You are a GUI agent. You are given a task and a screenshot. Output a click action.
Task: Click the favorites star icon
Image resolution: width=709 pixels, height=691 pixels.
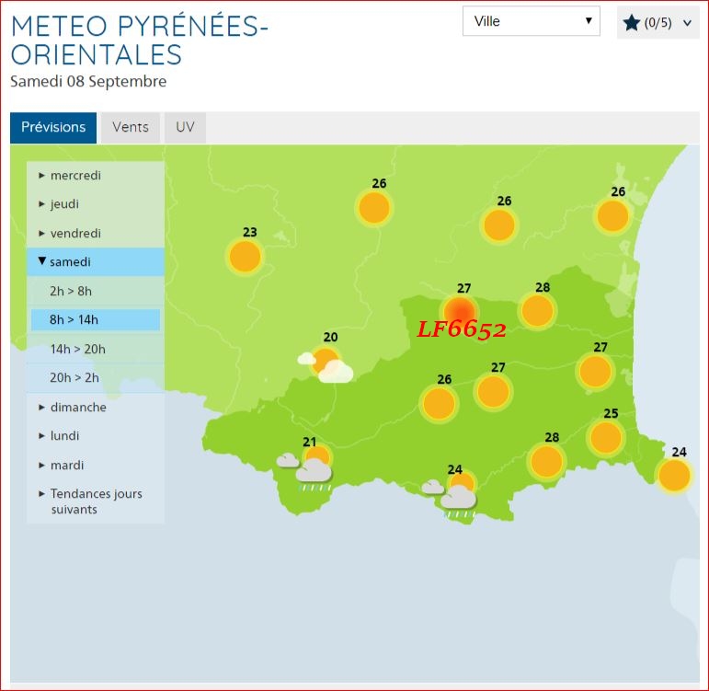pos(632,23)
